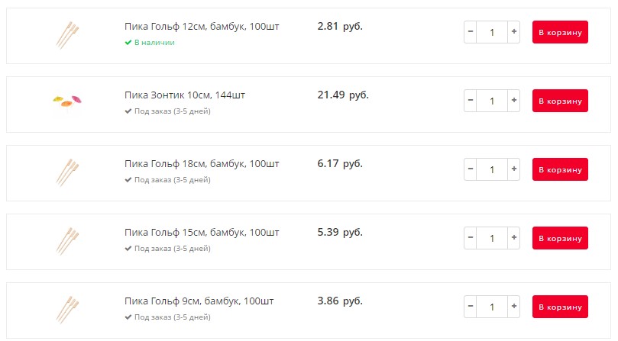Increase quantity for Пика Зонтик 10см
The image size is (618, 341).
point(513,101)
